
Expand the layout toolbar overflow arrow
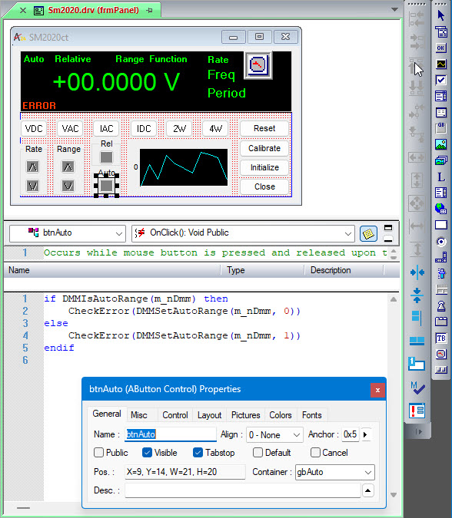coord(418,432)
